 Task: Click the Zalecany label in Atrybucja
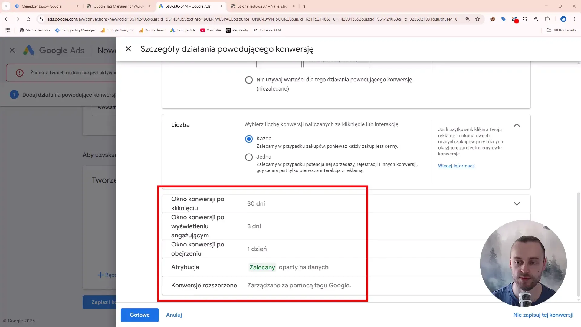pos(262,267)
